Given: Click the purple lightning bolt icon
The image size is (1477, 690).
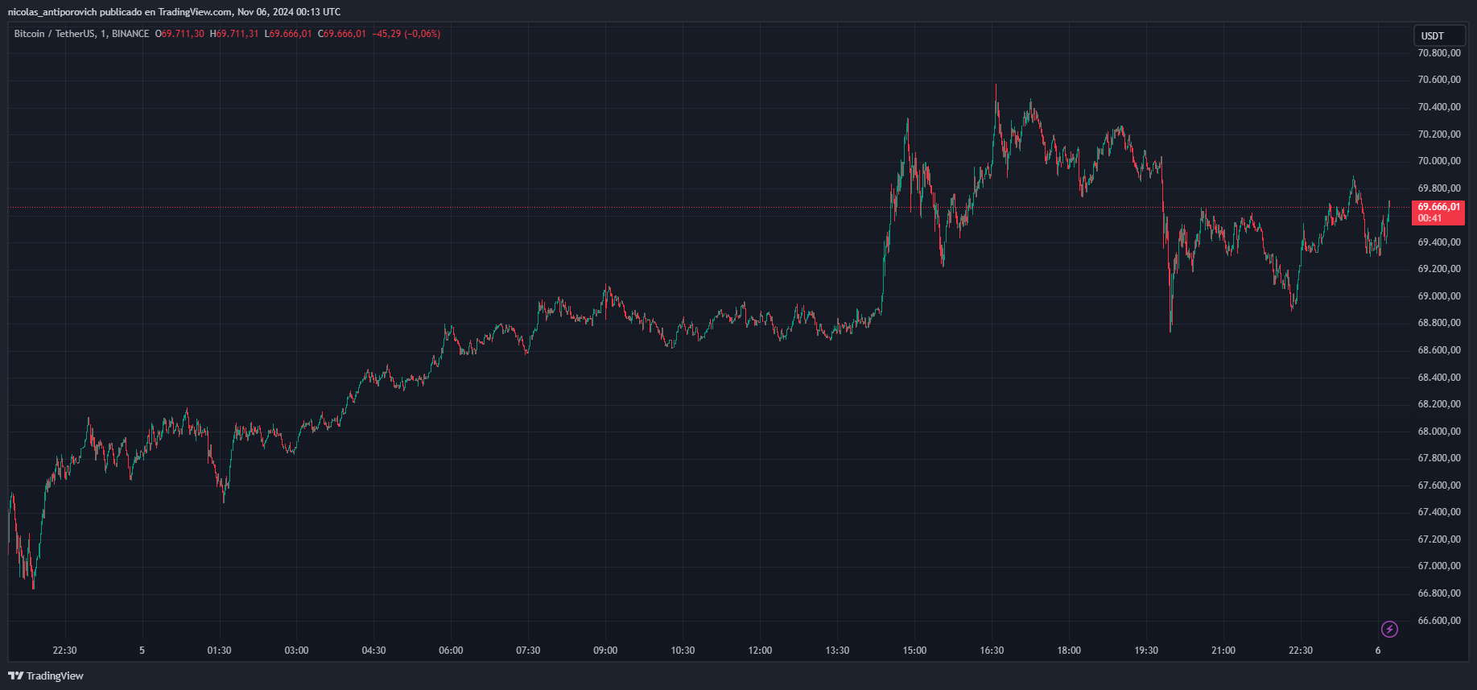Looking at the screenshot, I should pos(1389,629).
